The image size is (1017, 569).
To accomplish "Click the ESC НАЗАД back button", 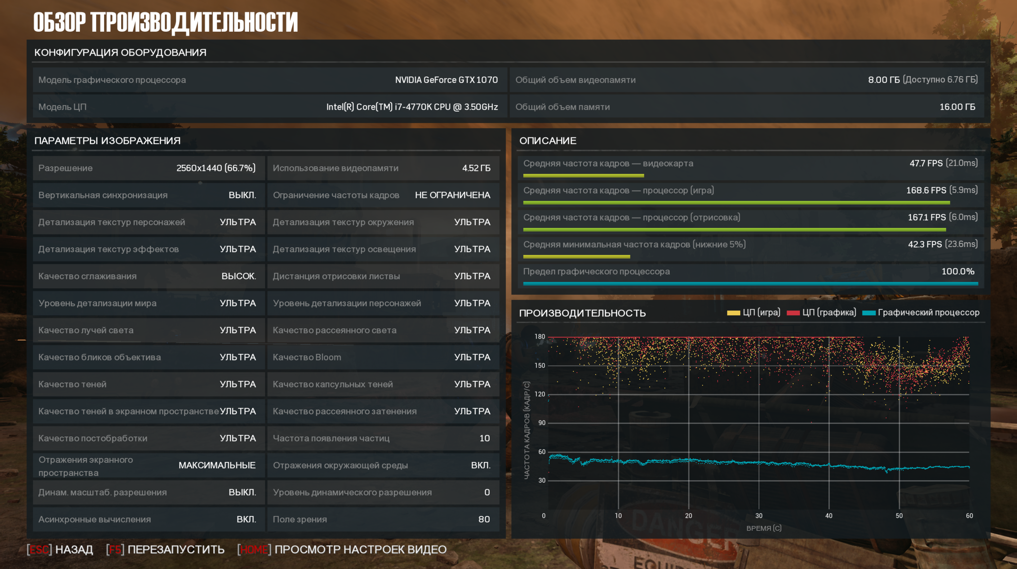I will pyautogui.click(x=60, y=549).
